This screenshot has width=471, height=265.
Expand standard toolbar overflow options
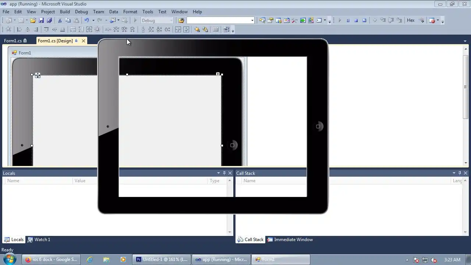coord(329,21)
